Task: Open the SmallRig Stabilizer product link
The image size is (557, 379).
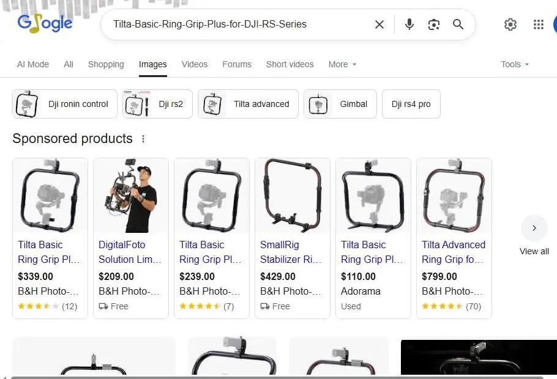Action: (x=288, y=252)
